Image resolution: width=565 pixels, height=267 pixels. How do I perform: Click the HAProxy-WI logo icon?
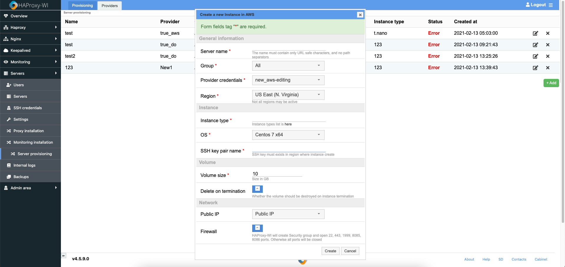[13, 5]
